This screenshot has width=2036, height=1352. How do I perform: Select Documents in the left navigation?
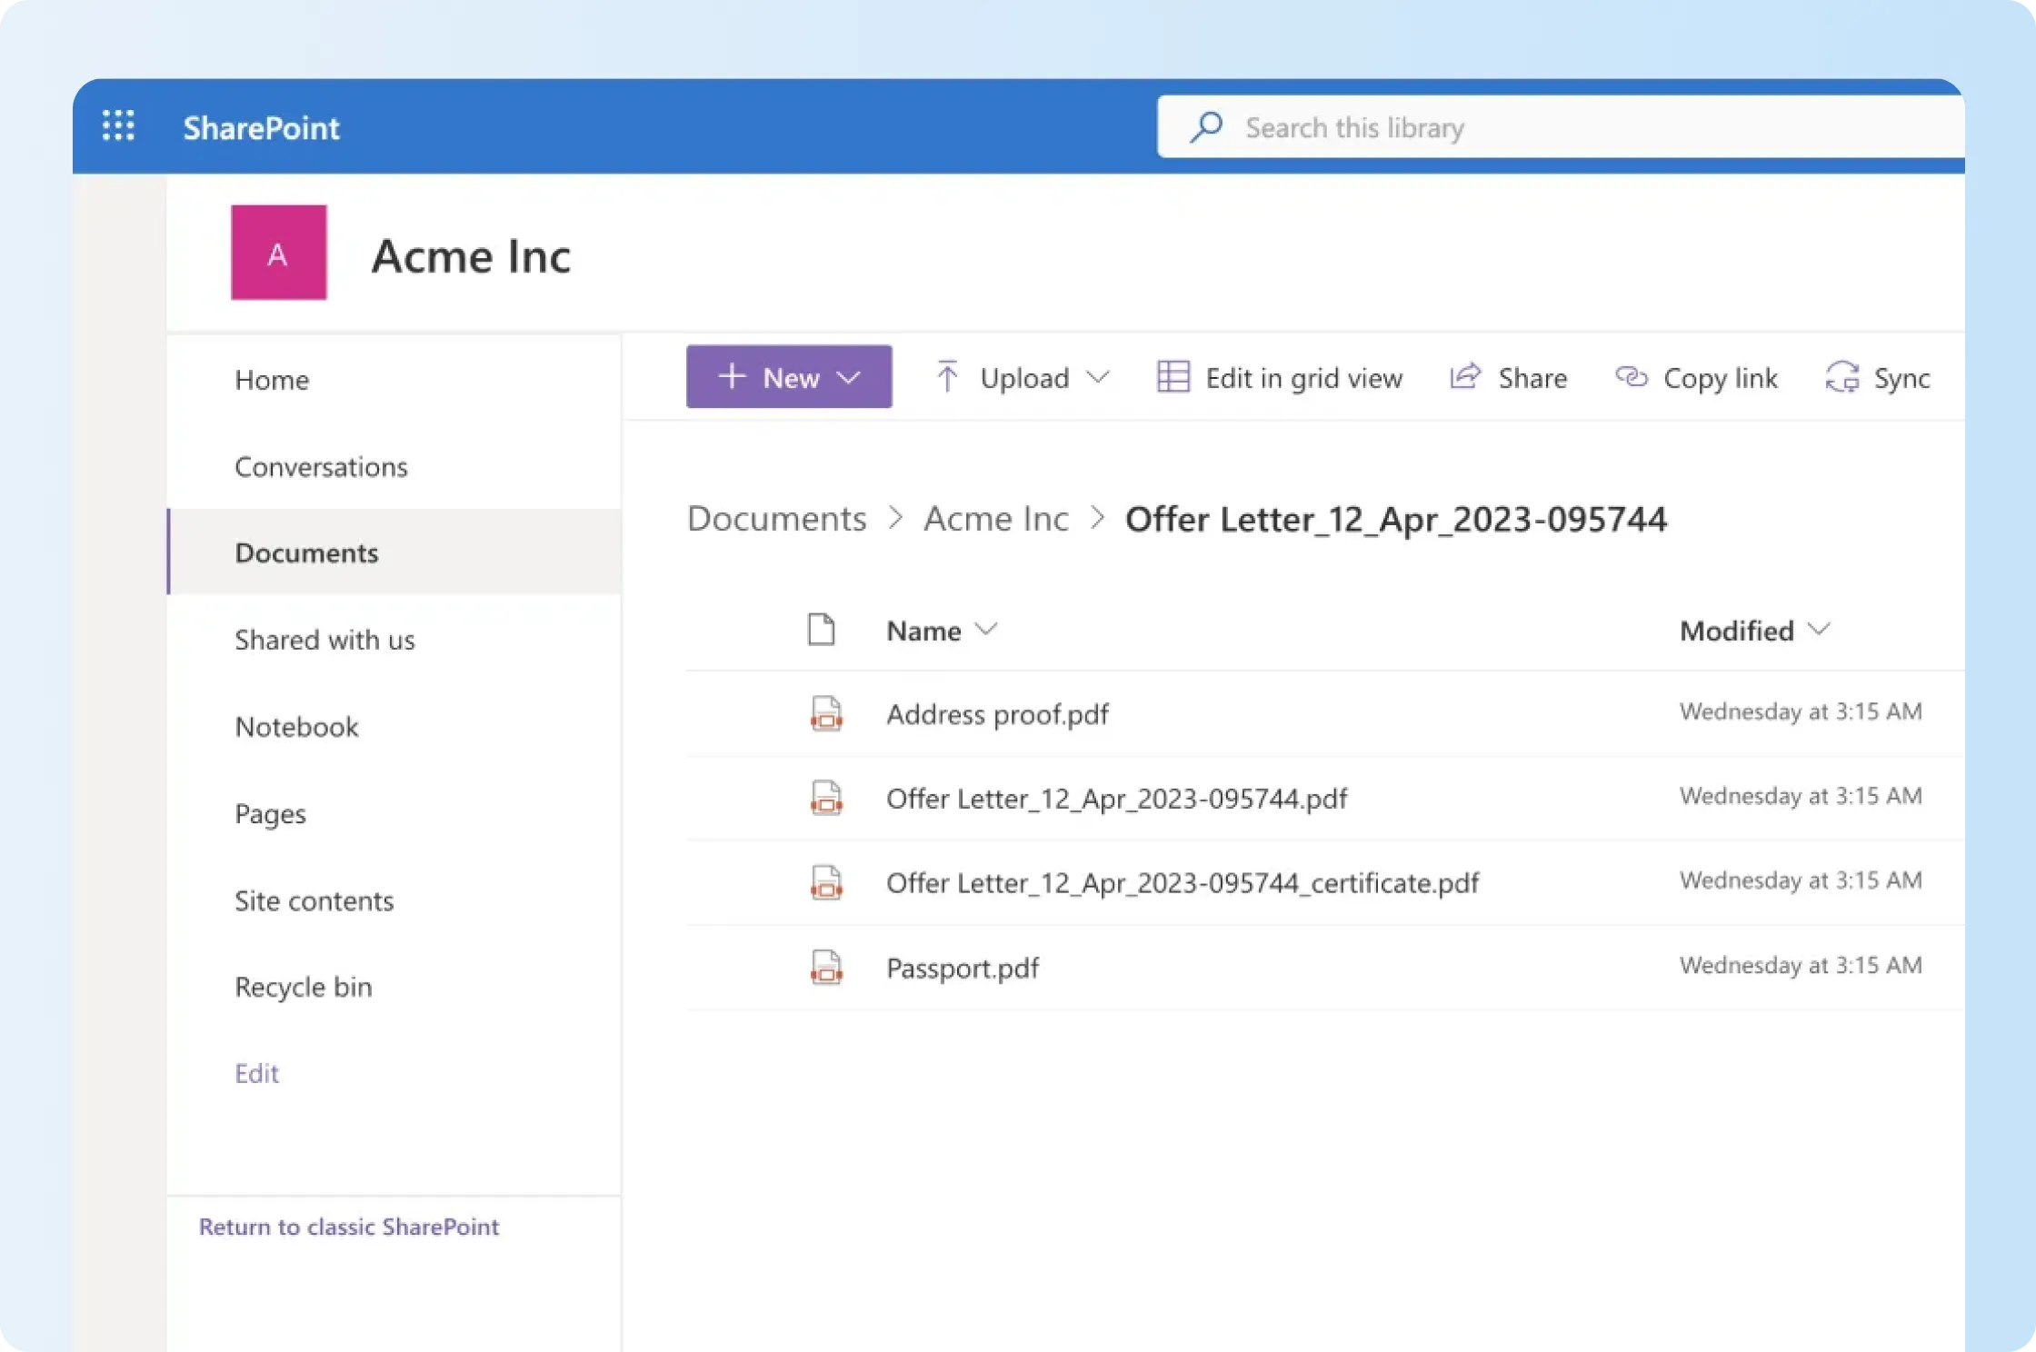pyautogui.click(x=394, y=552)
